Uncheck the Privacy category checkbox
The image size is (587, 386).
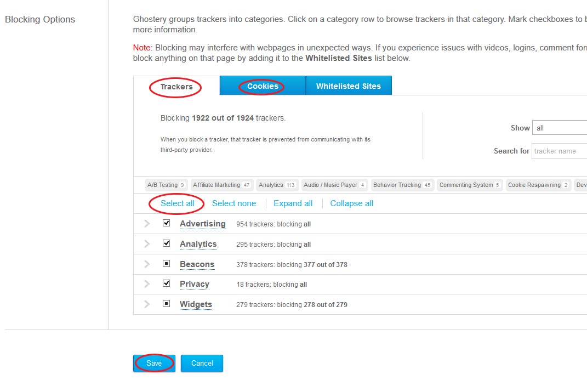point(166,283)
